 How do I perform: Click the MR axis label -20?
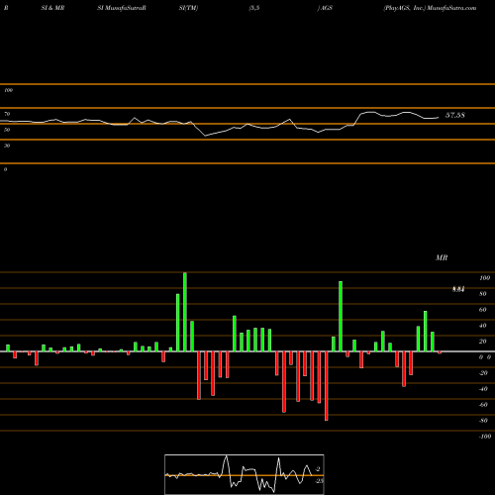tap(483, 373)
